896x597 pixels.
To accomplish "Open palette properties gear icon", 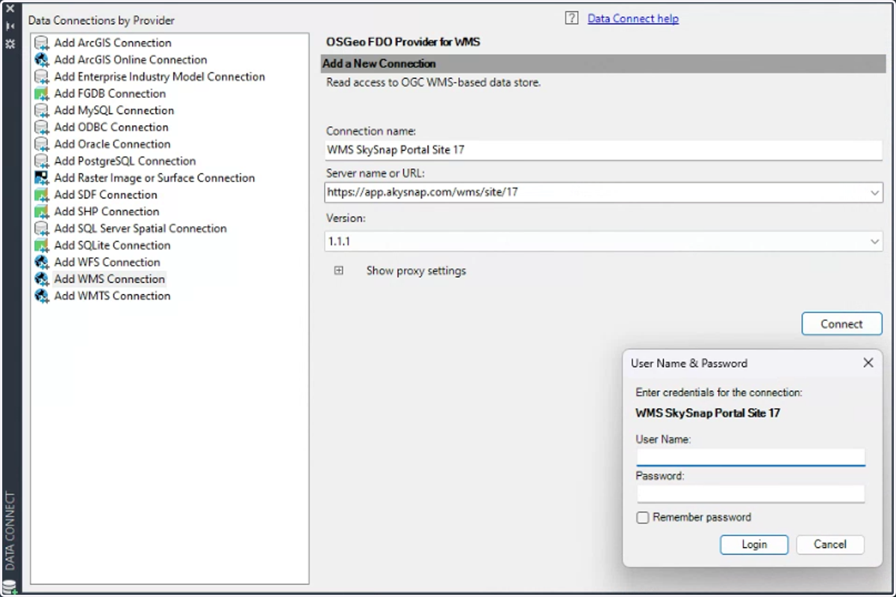I will [x=10, y=44].
